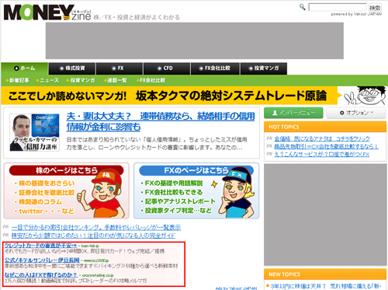Click the magnifier search icon
This screenshot has height=290, width=388.
(302, 7)
